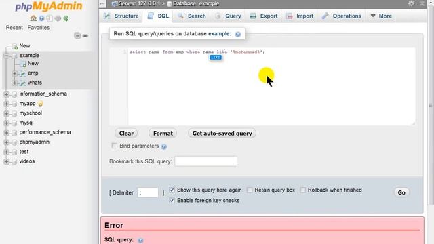
Task: Click help icon beside Run SQL query heading
Action: point(238,34)
